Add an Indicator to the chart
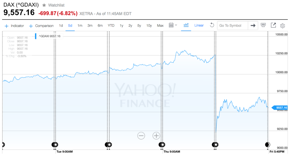This screenshot has width=291, height=156. 14,26
